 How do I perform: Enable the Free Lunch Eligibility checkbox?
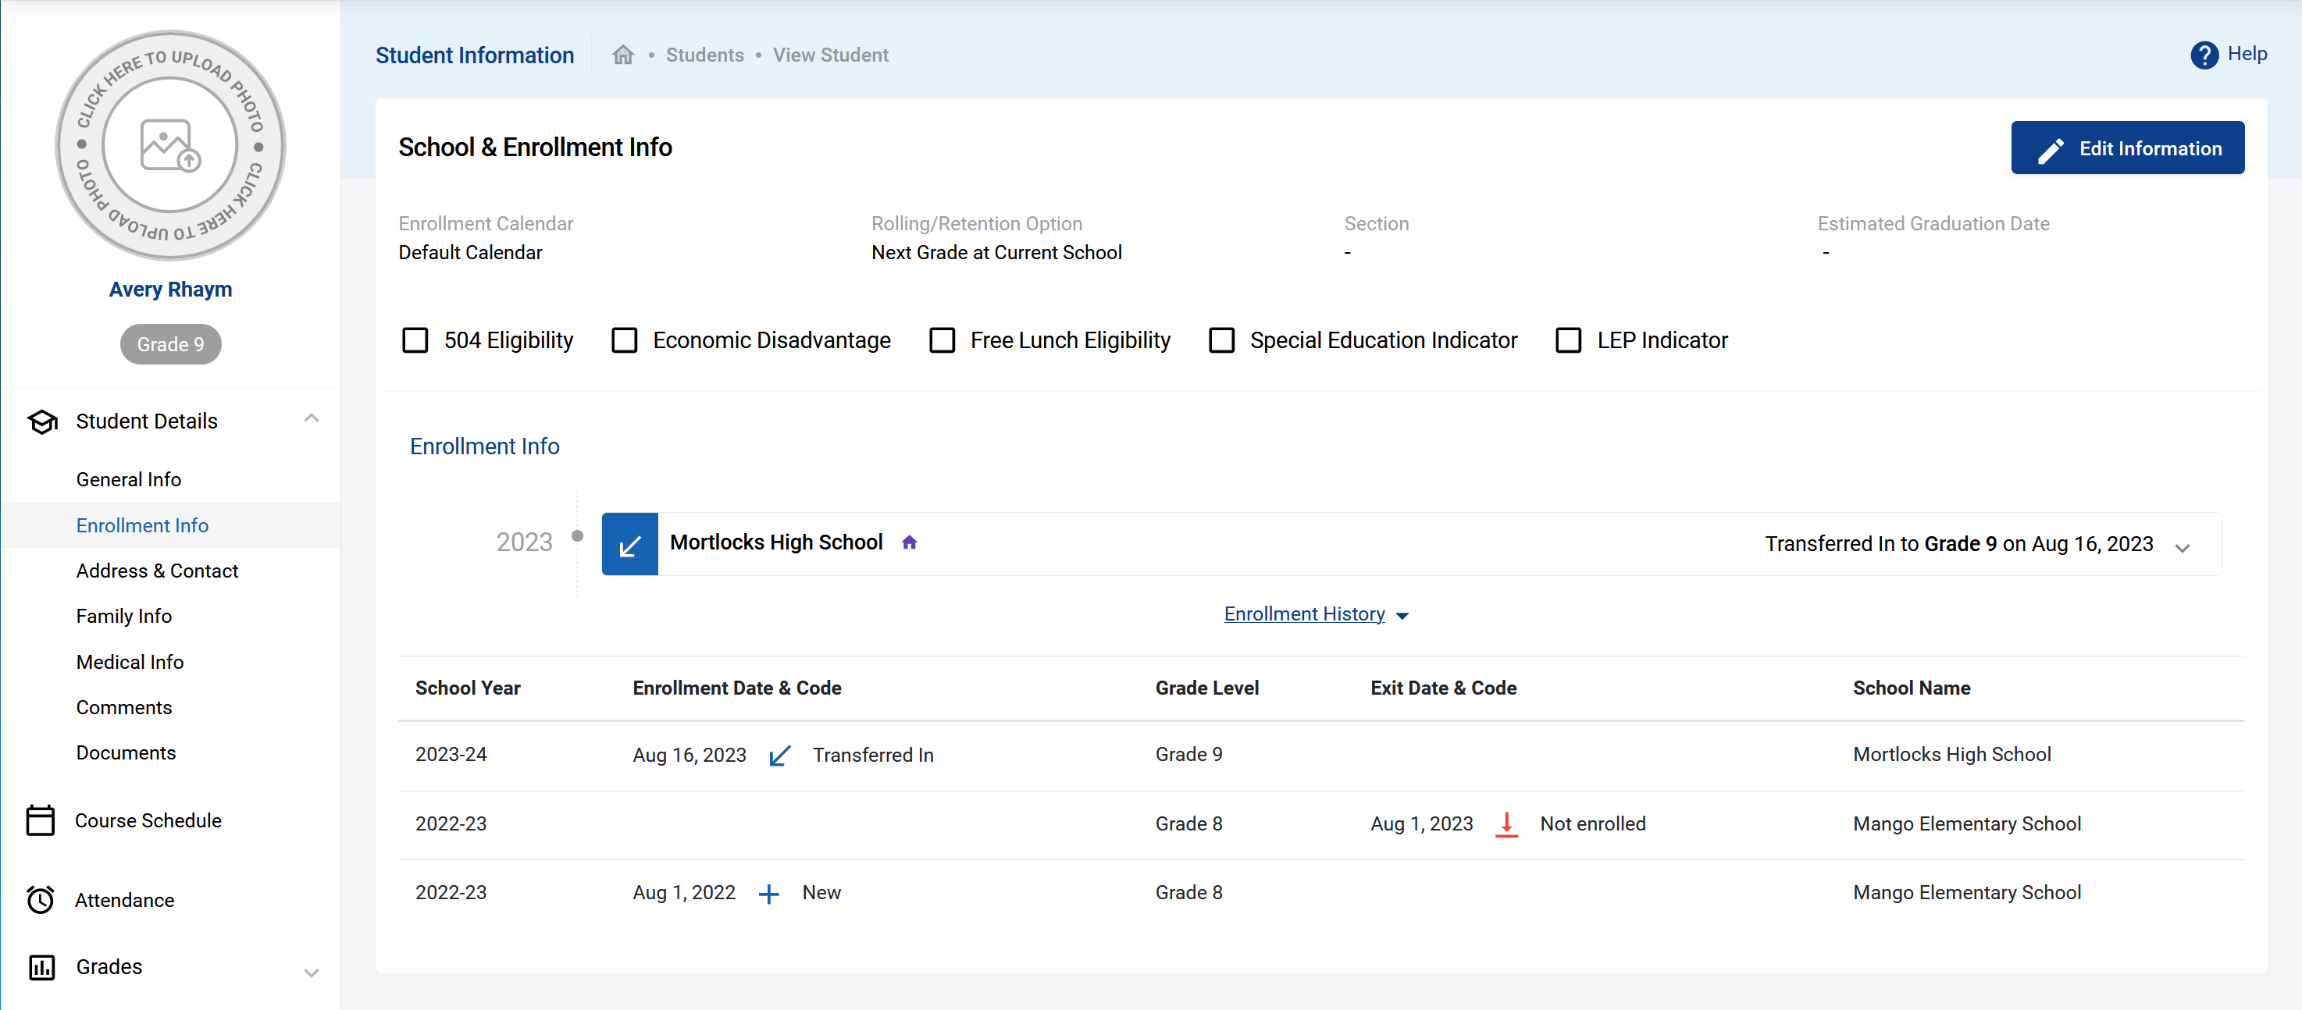(x=942, y=340)
